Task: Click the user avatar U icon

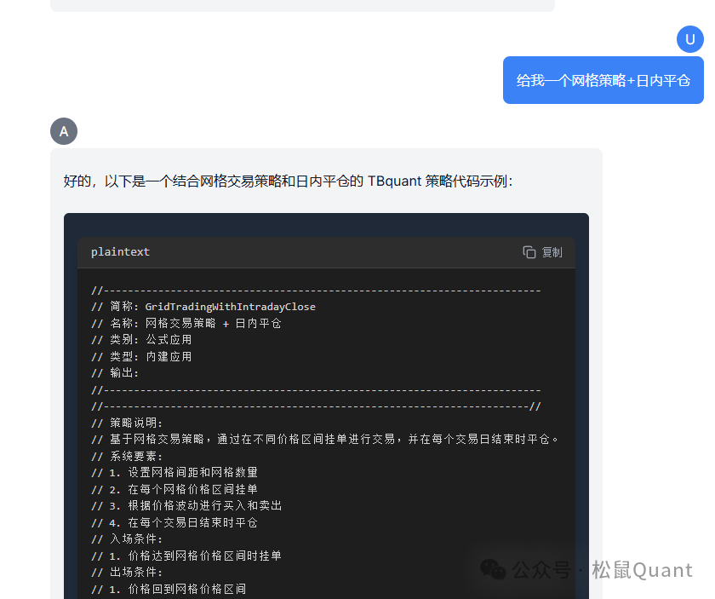Action: point(690,39)
